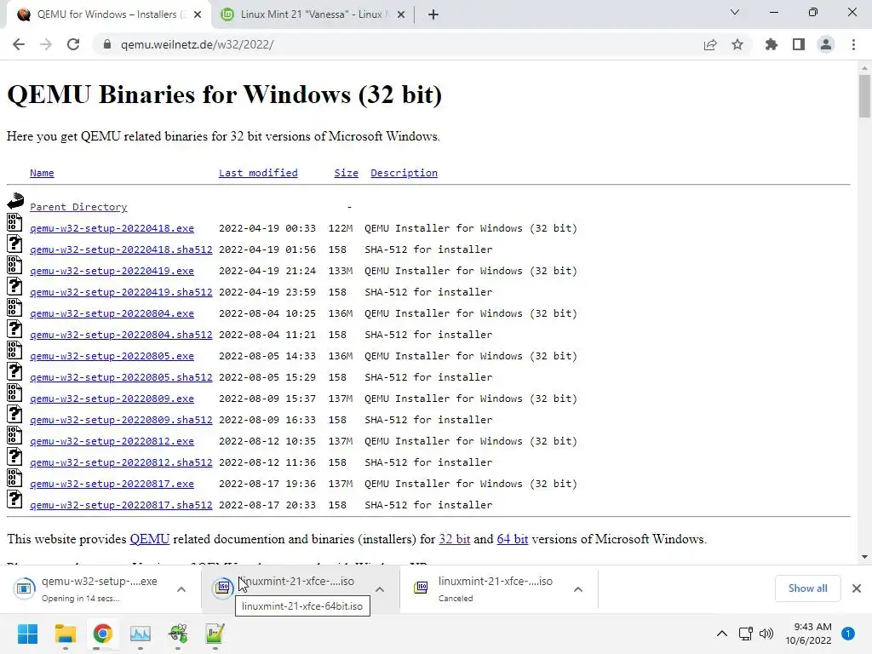Close the QEMU for Windows tab
This screenshot has width=872, height=654.
tap(198, 14)
